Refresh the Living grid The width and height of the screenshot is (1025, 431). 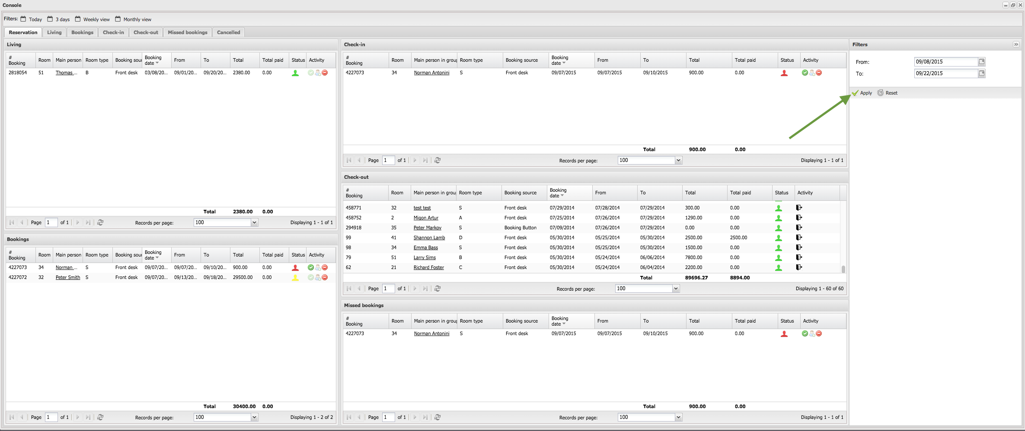100,222
